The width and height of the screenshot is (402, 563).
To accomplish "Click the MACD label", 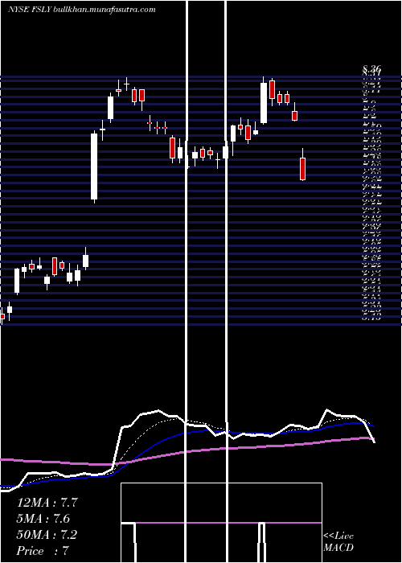I will (x=338, y=548).
